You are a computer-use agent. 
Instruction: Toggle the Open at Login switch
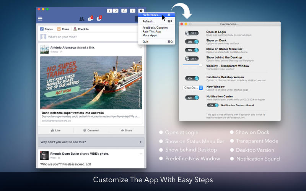(x=192, y=33)
